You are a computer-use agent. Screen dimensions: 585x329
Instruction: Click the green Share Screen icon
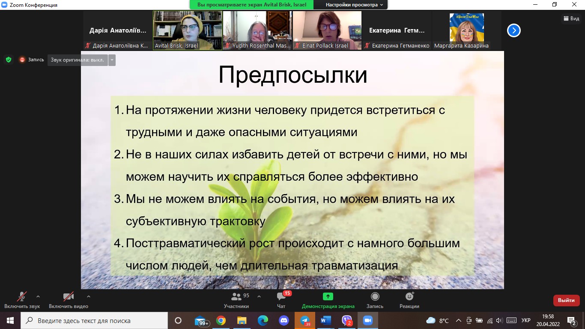pyautogui.click(x=328, y=296)
